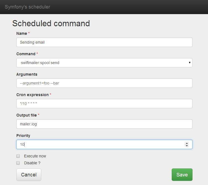Focus the Name field containing Sending email
This screenshot has width=208, height=185.
tap(104, 42)
